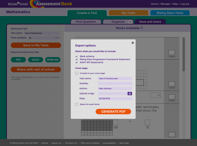Open the Find Question tab

86,22
